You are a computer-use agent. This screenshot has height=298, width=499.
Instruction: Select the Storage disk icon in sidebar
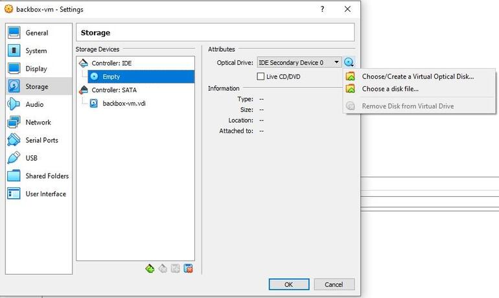(x=14, y=86)
